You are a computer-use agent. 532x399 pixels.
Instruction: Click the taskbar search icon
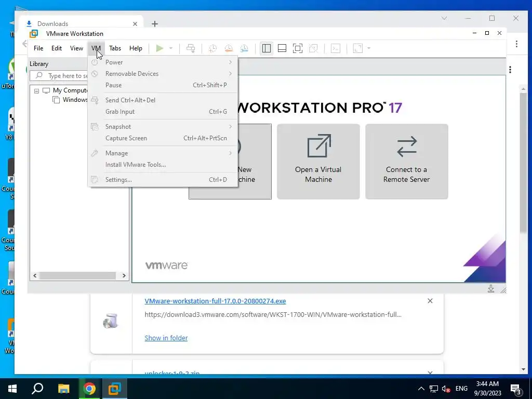pyautogui.click(x=37, y=389)
